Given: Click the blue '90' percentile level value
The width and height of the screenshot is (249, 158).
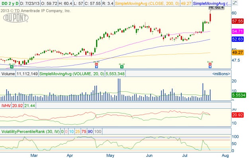Looking at the screenshot, I should click(90, 131).
